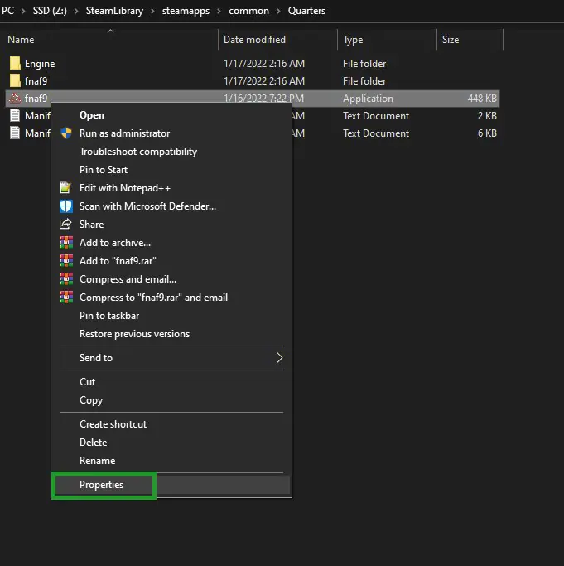Image resolution: width=564 pixels, height=566 pixels.
Task: Click the Application type cell
Action: click(x=368, y=98)
